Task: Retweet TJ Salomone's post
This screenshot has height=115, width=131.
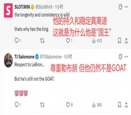Action: [42, 105]
